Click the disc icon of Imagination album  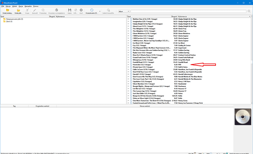[131, 22]
